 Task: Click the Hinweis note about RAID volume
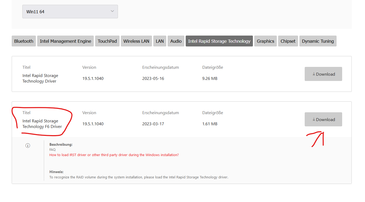tap(139, 177)
